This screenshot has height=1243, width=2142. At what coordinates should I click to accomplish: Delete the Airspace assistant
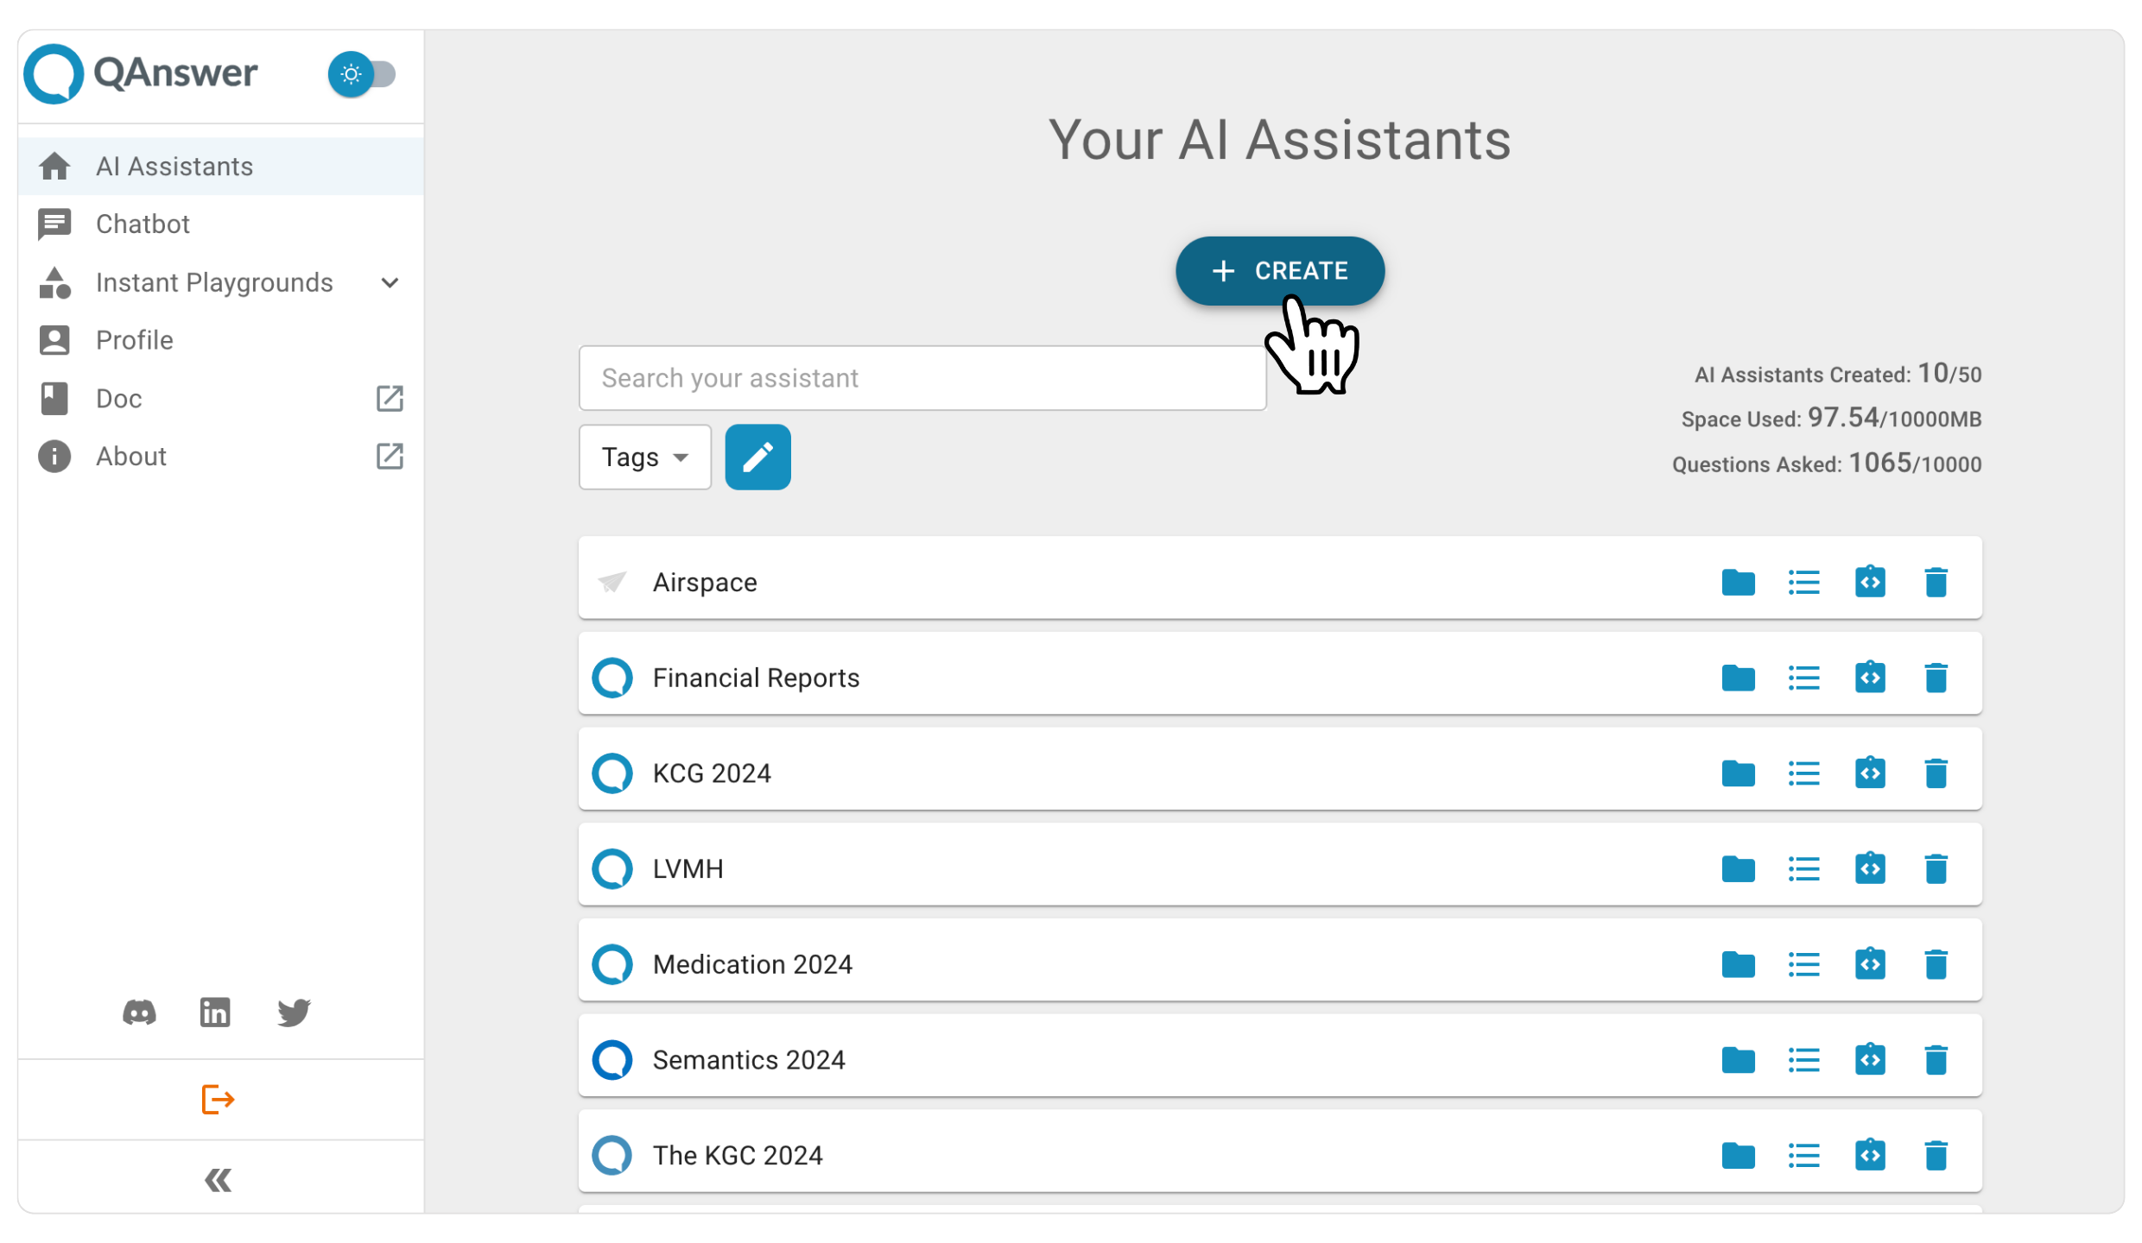[x=1933, y=580]
